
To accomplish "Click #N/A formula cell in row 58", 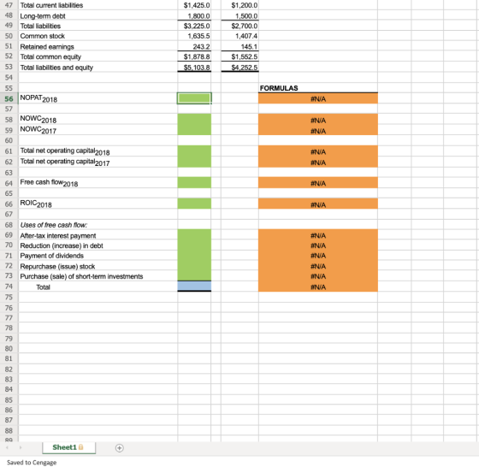I will [317, 120].
